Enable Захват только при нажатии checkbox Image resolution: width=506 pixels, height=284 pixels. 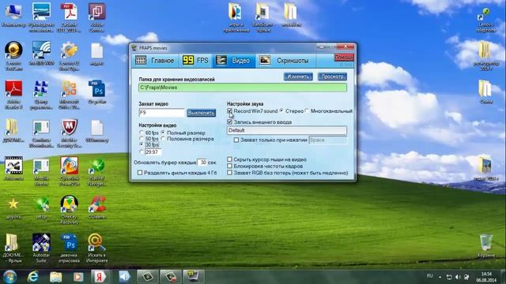coord(236,140)
